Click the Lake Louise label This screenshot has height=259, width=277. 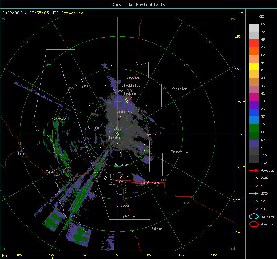[24, 151]
